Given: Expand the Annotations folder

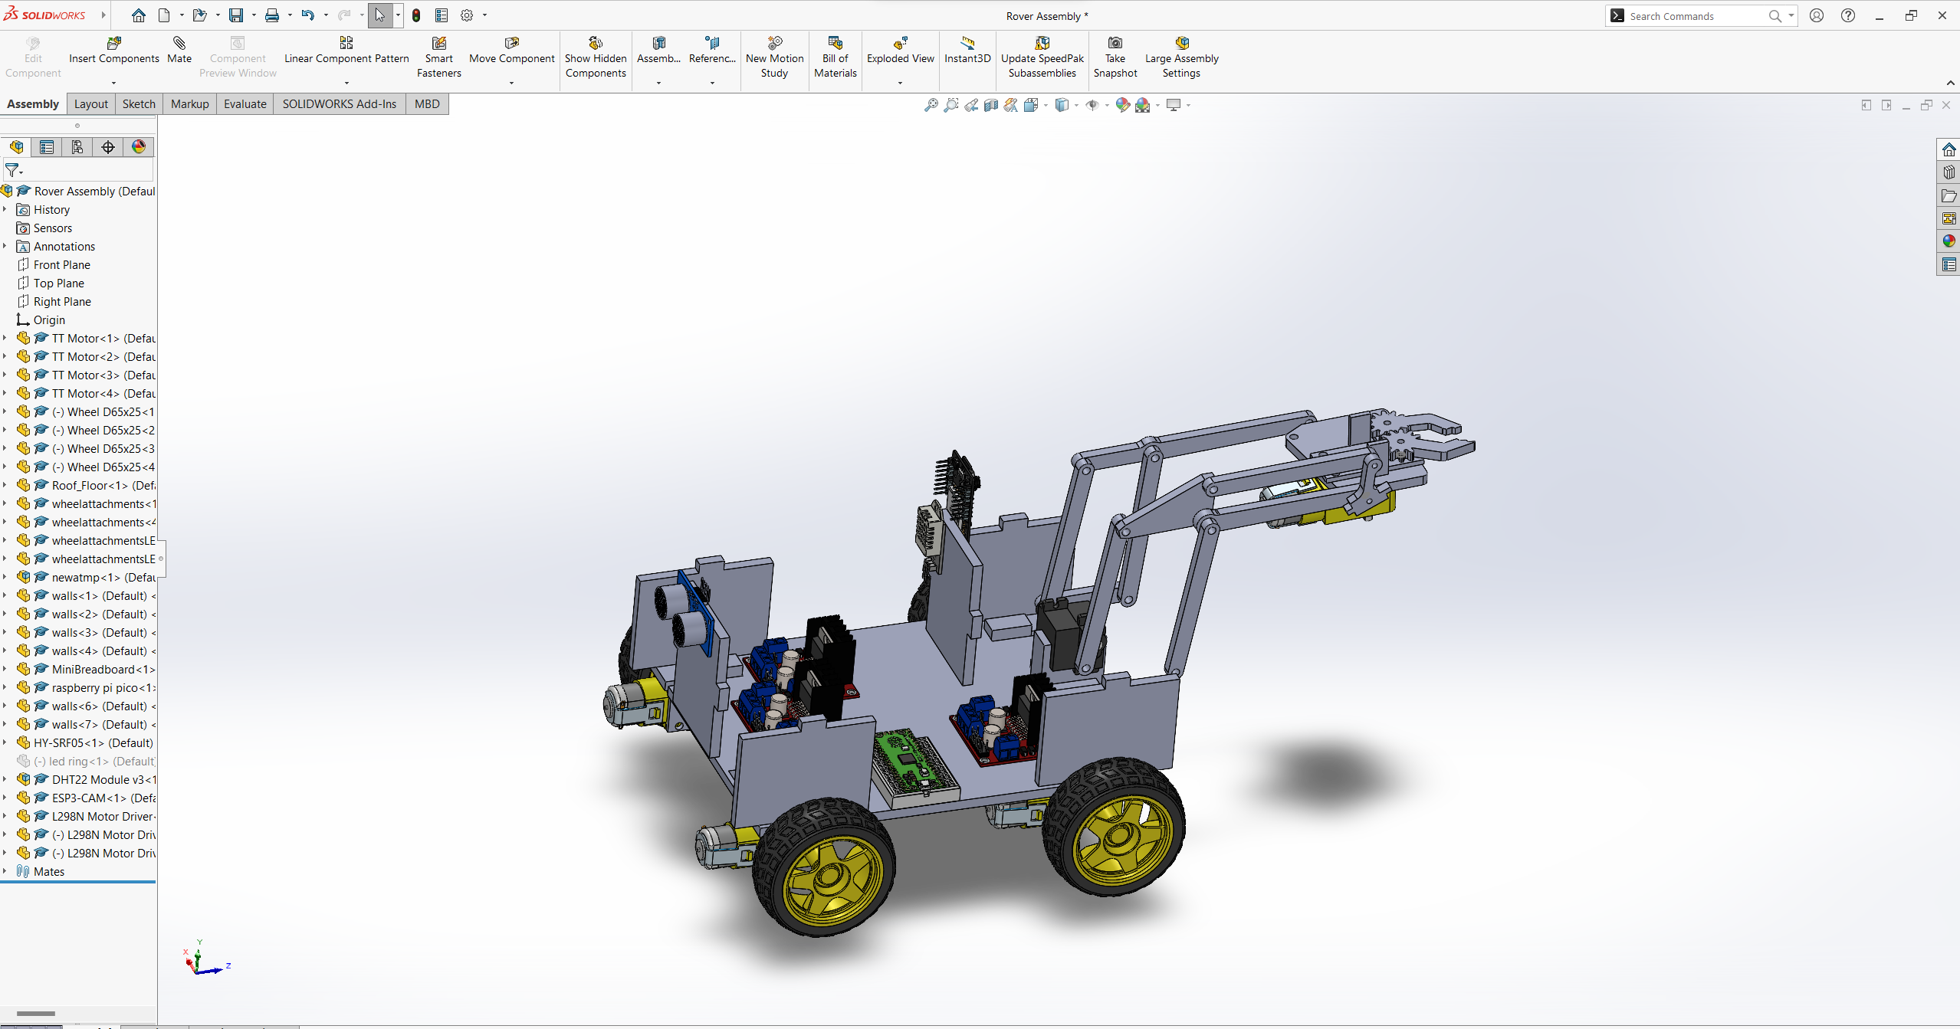Looking at the screenshot, I should pyautogui.click(x=5, y=246).
